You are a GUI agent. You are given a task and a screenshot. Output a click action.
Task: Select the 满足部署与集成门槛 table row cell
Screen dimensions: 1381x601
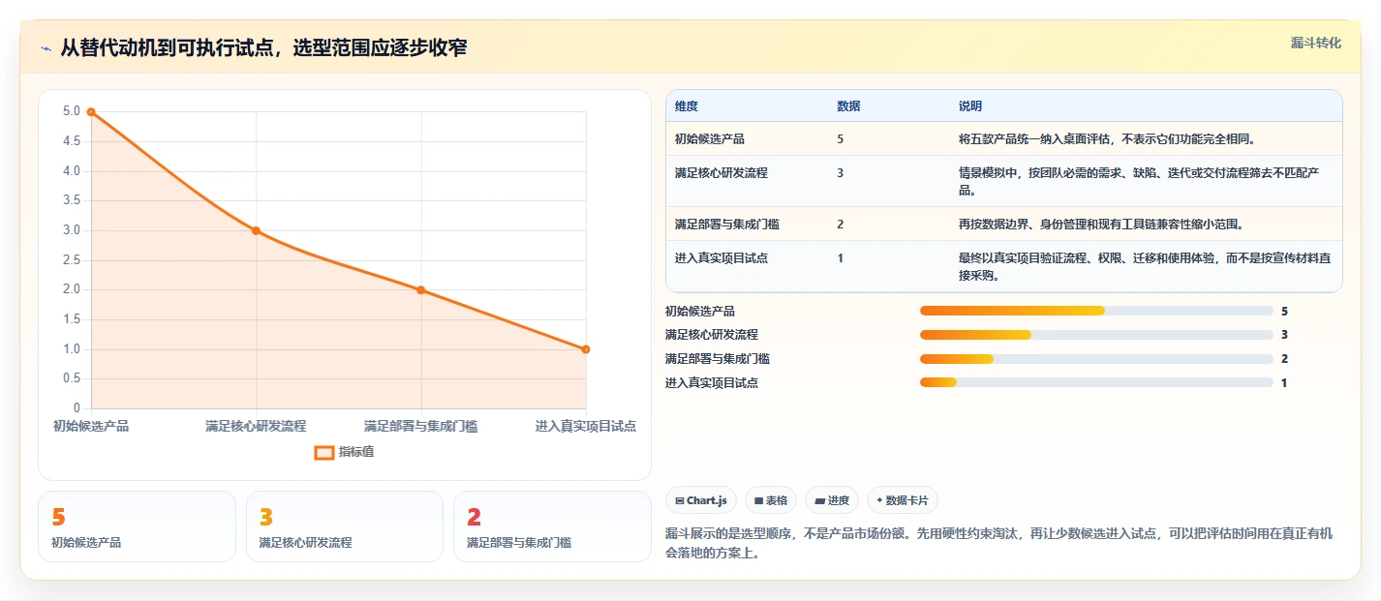727,224
